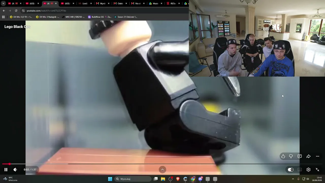Dislike the video with thumbs down
Viewport: 325px width, 183px height.
point(291,156)
